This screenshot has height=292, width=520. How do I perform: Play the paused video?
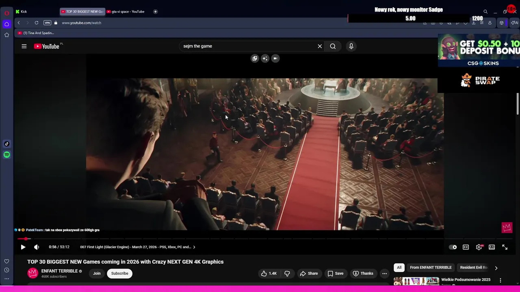(23, 247)
